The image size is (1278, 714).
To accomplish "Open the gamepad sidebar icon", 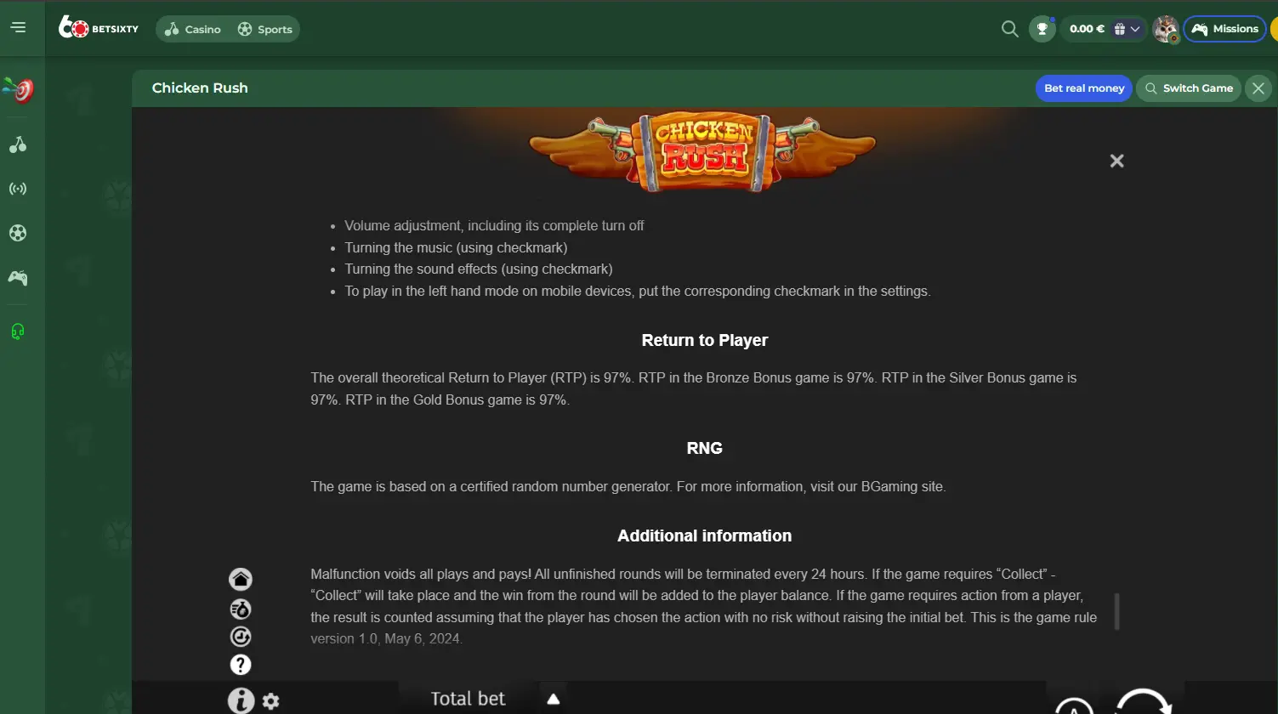I will point(18,277).
